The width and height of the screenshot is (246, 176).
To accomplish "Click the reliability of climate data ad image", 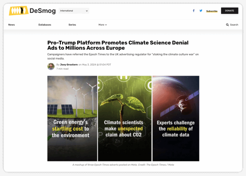I will [176, 119].
